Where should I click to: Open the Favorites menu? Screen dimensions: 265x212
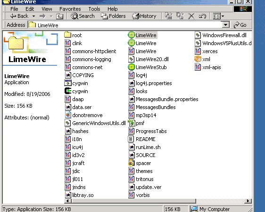pos(70,9)
